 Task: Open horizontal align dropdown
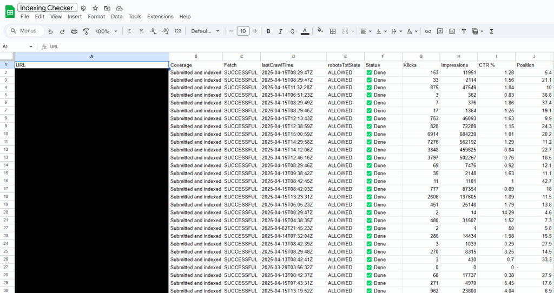tap(366, 31)
